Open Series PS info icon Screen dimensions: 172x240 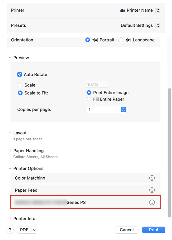click(152, 202)
